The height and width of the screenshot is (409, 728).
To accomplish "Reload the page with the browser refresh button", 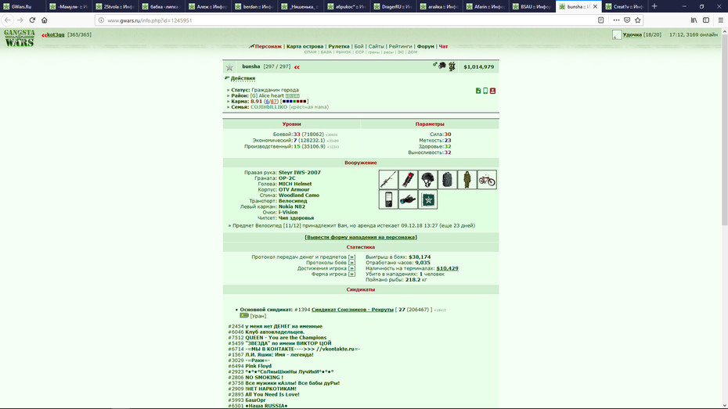I will 32,20.
